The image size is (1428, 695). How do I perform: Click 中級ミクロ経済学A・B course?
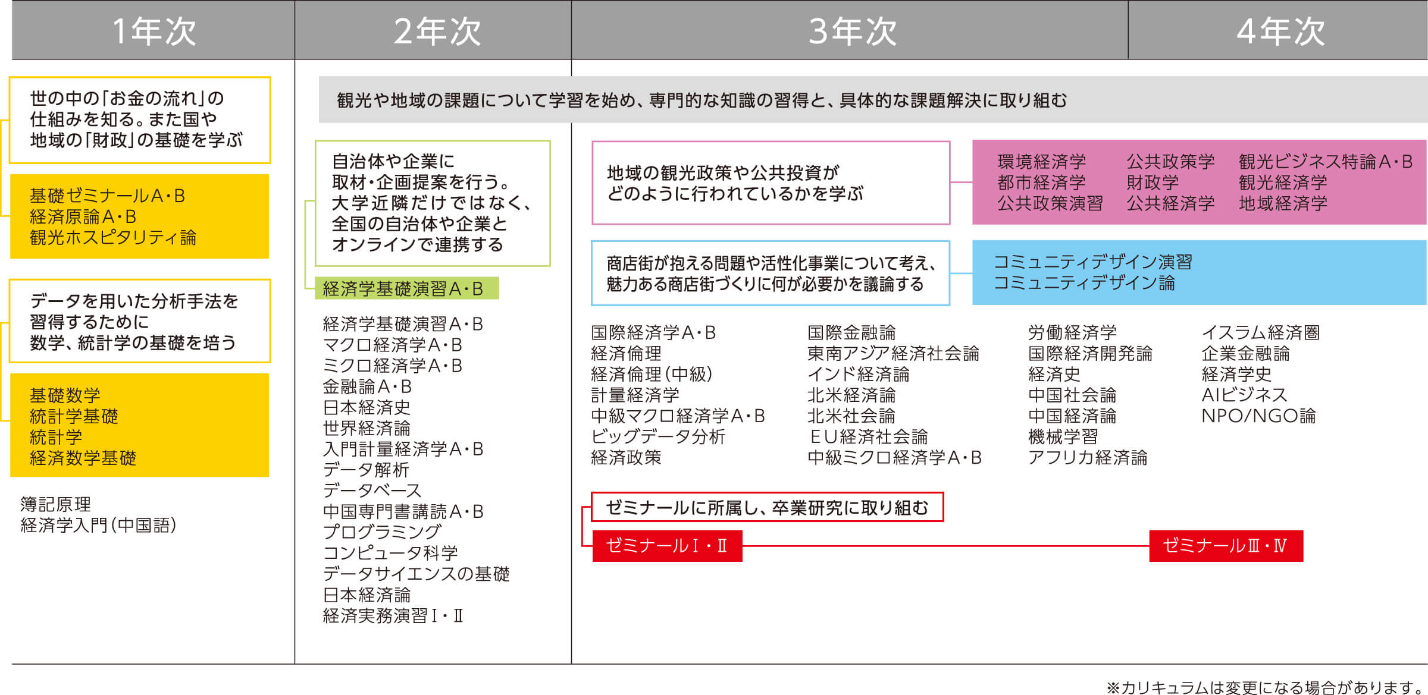click(894, 457)
